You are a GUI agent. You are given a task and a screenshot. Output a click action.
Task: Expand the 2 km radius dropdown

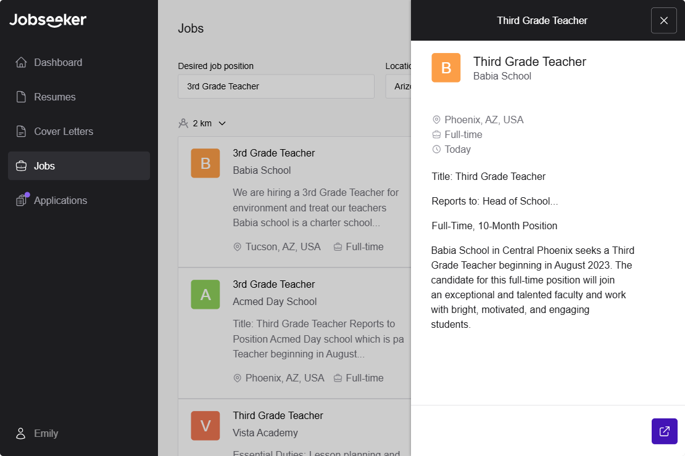tap(222, 123)
